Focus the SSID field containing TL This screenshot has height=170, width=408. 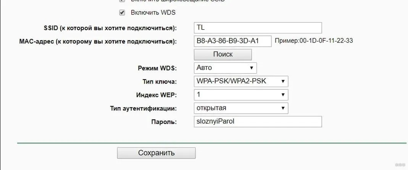click(x=258, y=28)
